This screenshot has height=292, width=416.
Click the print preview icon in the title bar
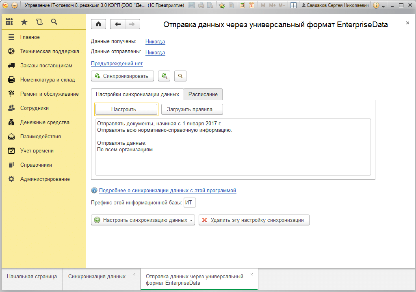(x=210, y=5)
